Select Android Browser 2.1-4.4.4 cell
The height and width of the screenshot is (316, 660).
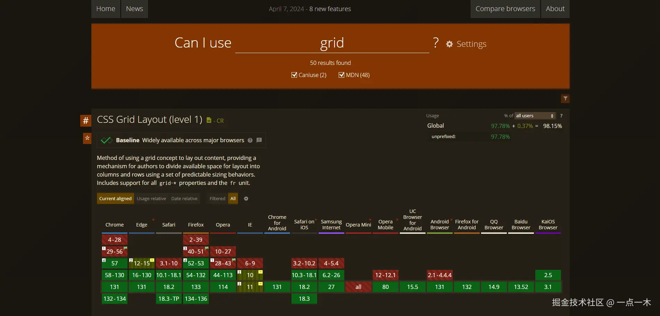[x=440, y=275]
